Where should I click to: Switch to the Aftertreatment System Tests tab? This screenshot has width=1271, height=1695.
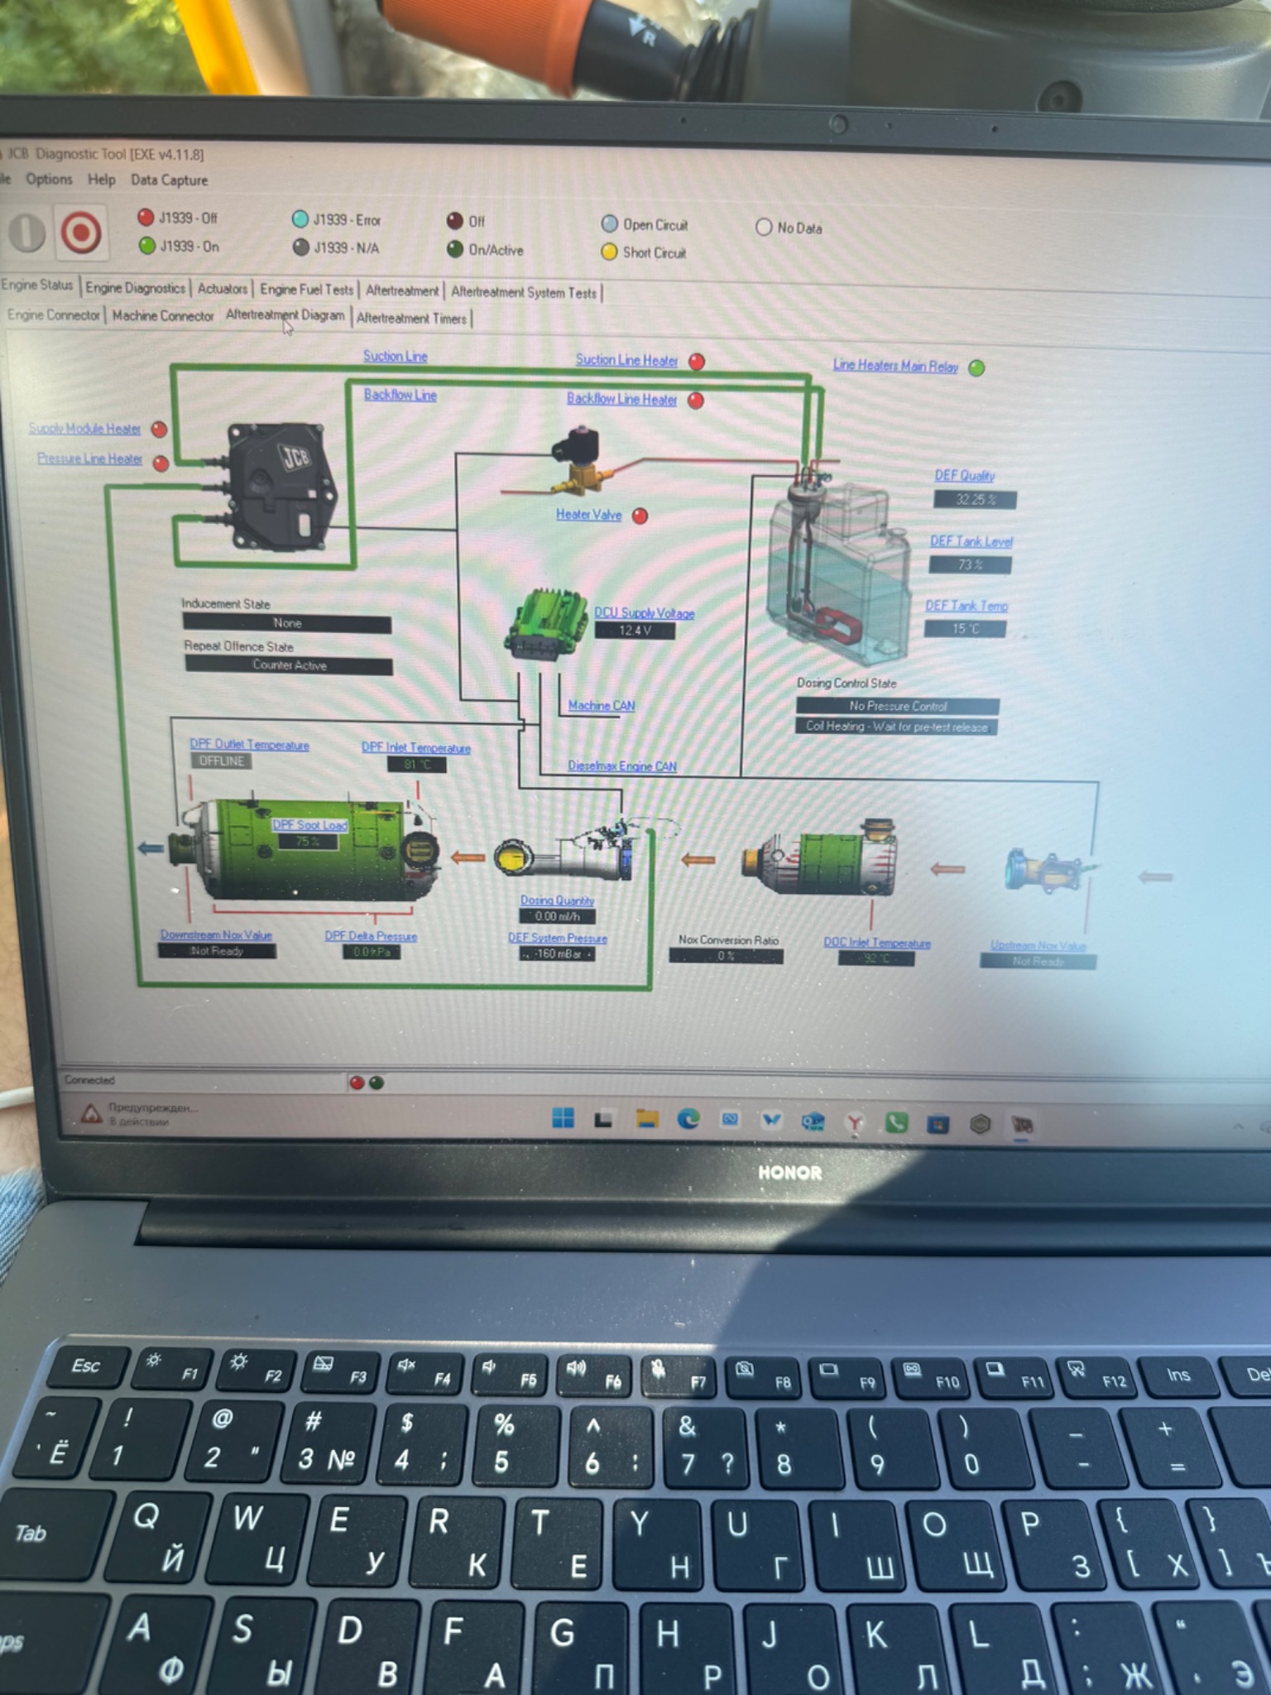(524, 292)
